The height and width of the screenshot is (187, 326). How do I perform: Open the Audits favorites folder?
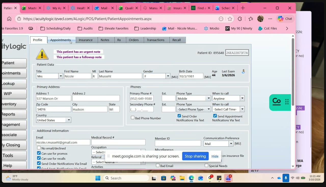85,28
